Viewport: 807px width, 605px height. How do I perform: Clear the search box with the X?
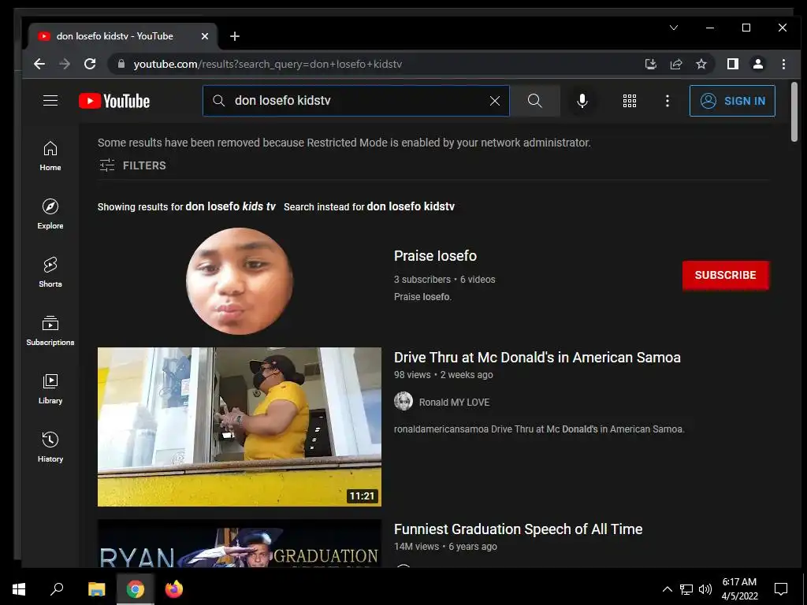tap(495, 101)
